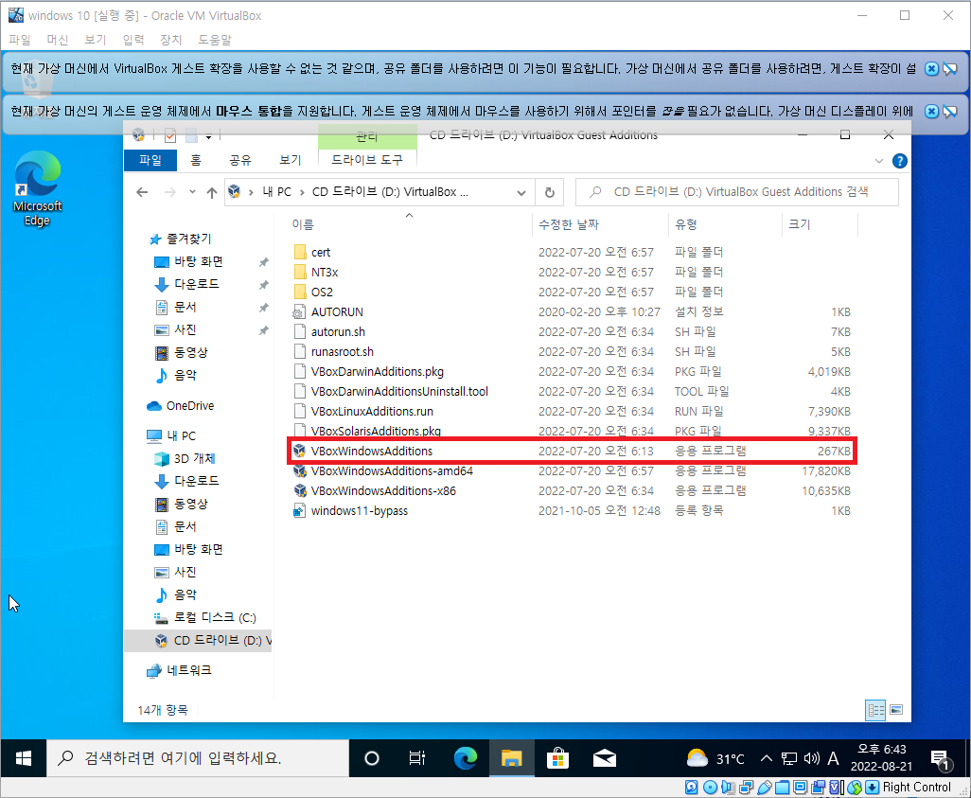Suppress the mouse integration message icon
The image size is (971, 798).
click(950, 112)
